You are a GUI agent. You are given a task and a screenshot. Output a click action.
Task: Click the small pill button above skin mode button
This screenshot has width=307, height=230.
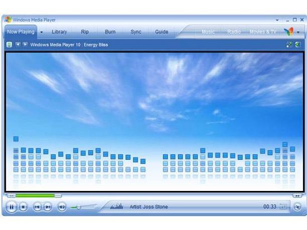point(297,195)
